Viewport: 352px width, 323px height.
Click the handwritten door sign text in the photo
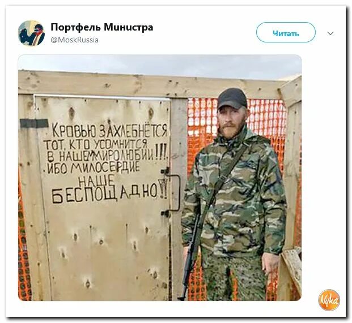click(106, 163)
